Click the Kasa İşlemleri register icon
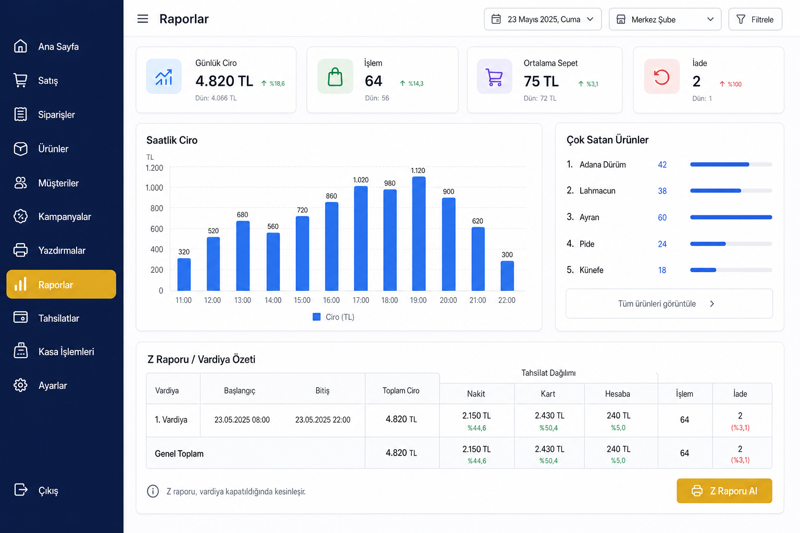The image size is (800, 533). [x=20, y=351]
